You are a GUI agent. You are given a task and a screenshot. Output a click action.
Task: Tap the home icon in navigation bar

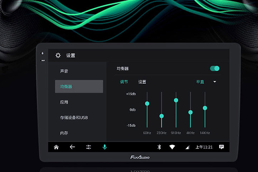[x=56, y=147]
